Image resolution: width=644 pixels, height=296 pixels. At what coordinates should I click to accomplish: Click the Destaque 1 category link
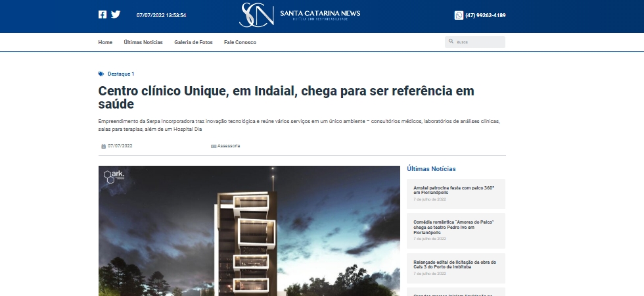[121, 74]
